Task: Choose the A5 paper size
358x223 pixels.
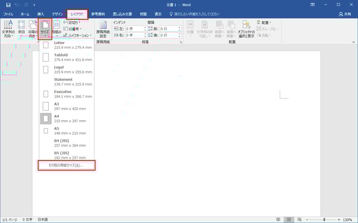Action: [x=67, y=131]
